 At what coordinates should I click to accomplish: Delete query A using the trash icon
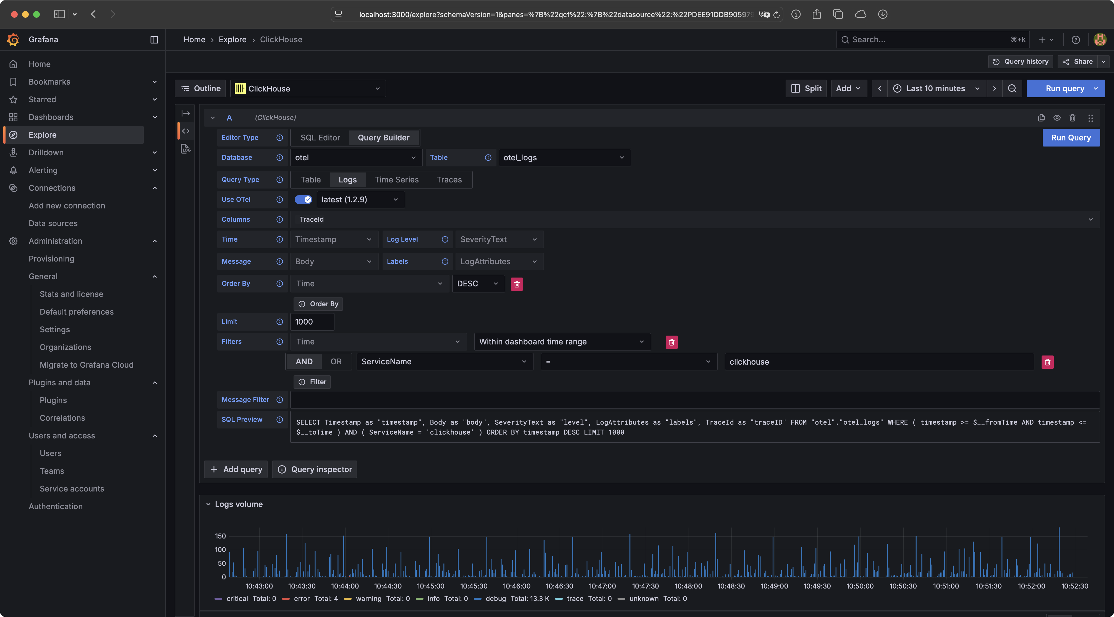[1073, 117]
